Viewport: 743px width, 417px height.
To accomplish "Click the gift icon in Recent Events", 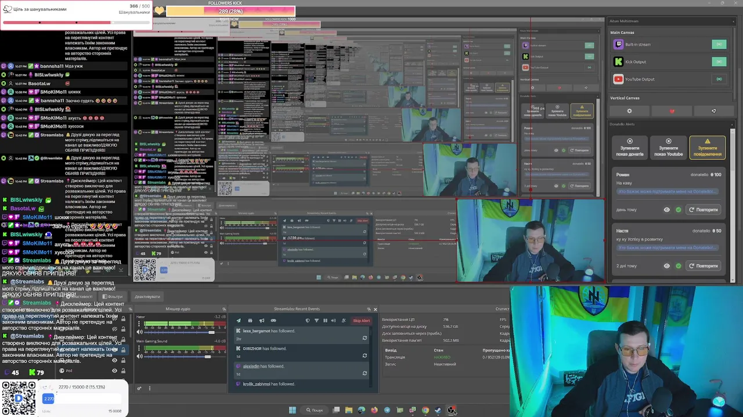I will pyautogui.click(x=250, y=320).
